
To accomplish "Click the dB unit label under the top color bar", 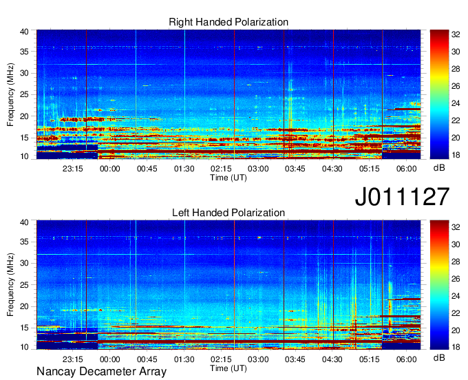I will [x=439, y=168].
